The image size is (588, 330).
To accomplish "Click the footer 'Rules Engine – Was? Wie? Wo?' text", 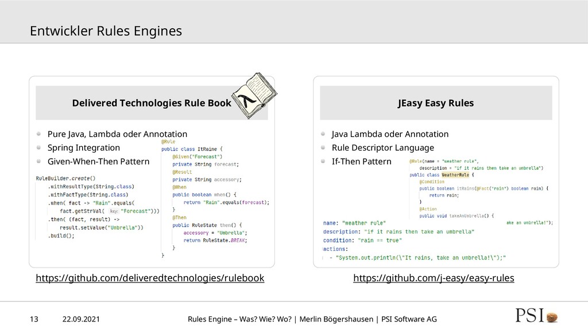I will [x=239, y=319].
